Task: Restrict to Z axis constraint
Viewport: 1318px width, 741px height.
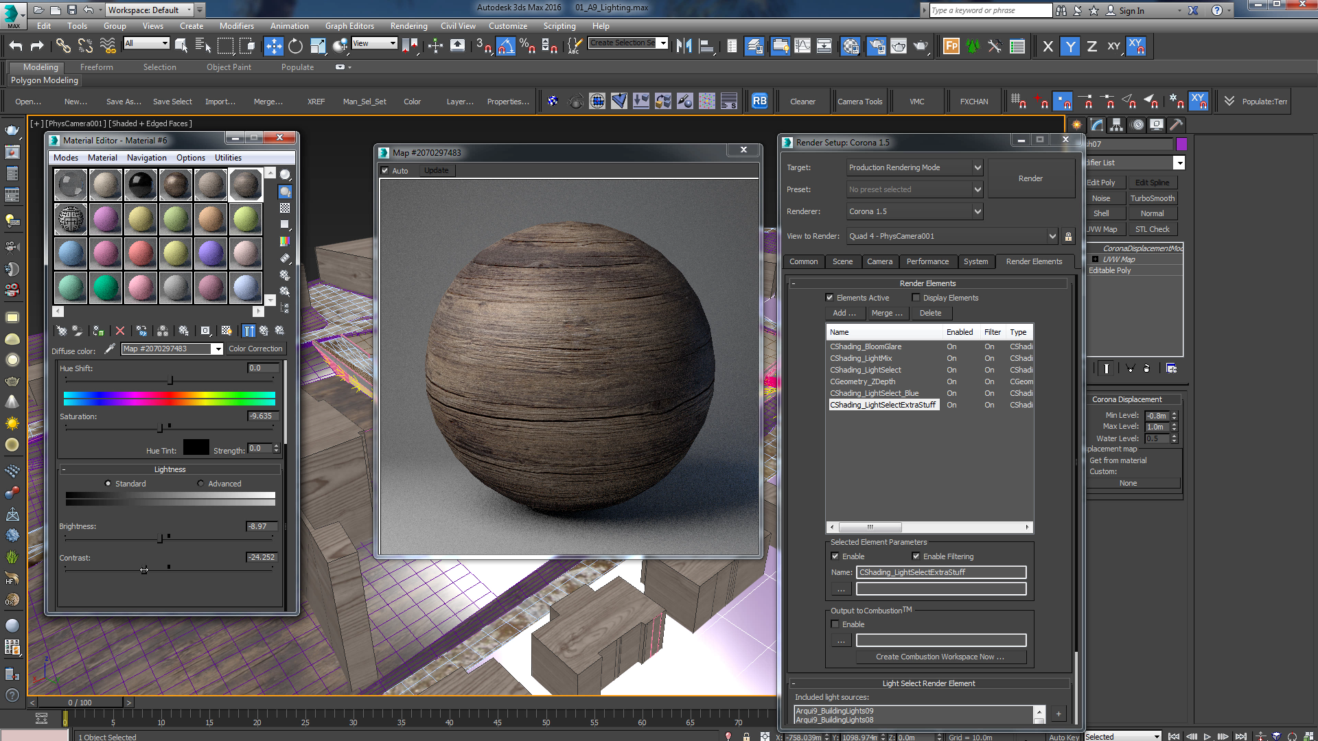Action: pyautogui.click(x=1091, y=46)
